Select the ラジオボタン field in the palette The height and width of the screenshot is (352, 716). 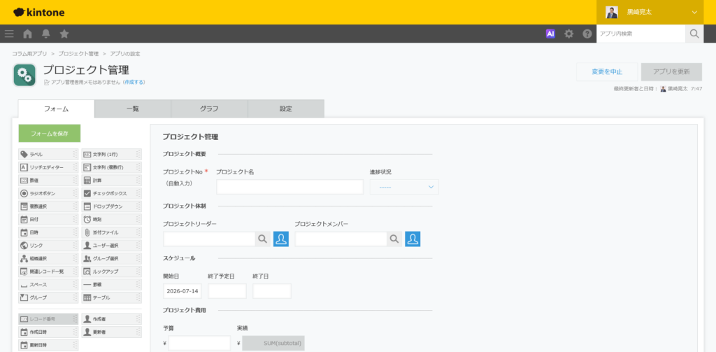point(48,193)
